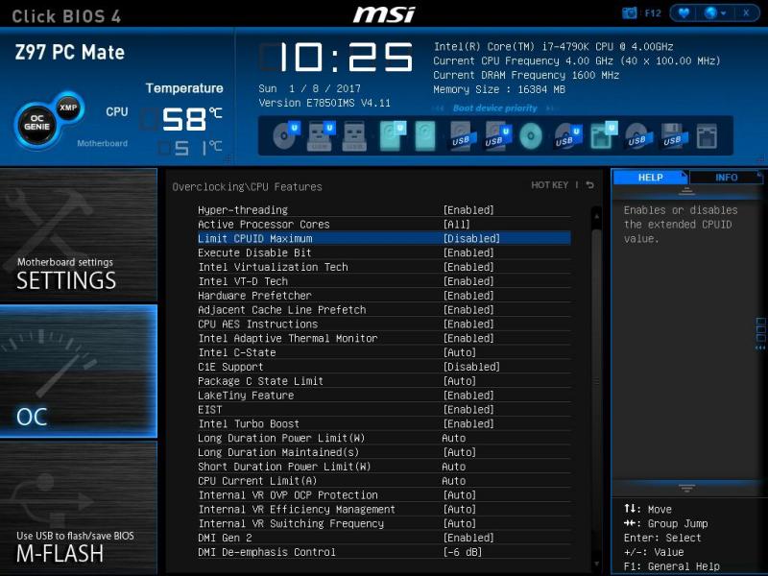Toggle C1E Support [Disabled]

point(383,367)
